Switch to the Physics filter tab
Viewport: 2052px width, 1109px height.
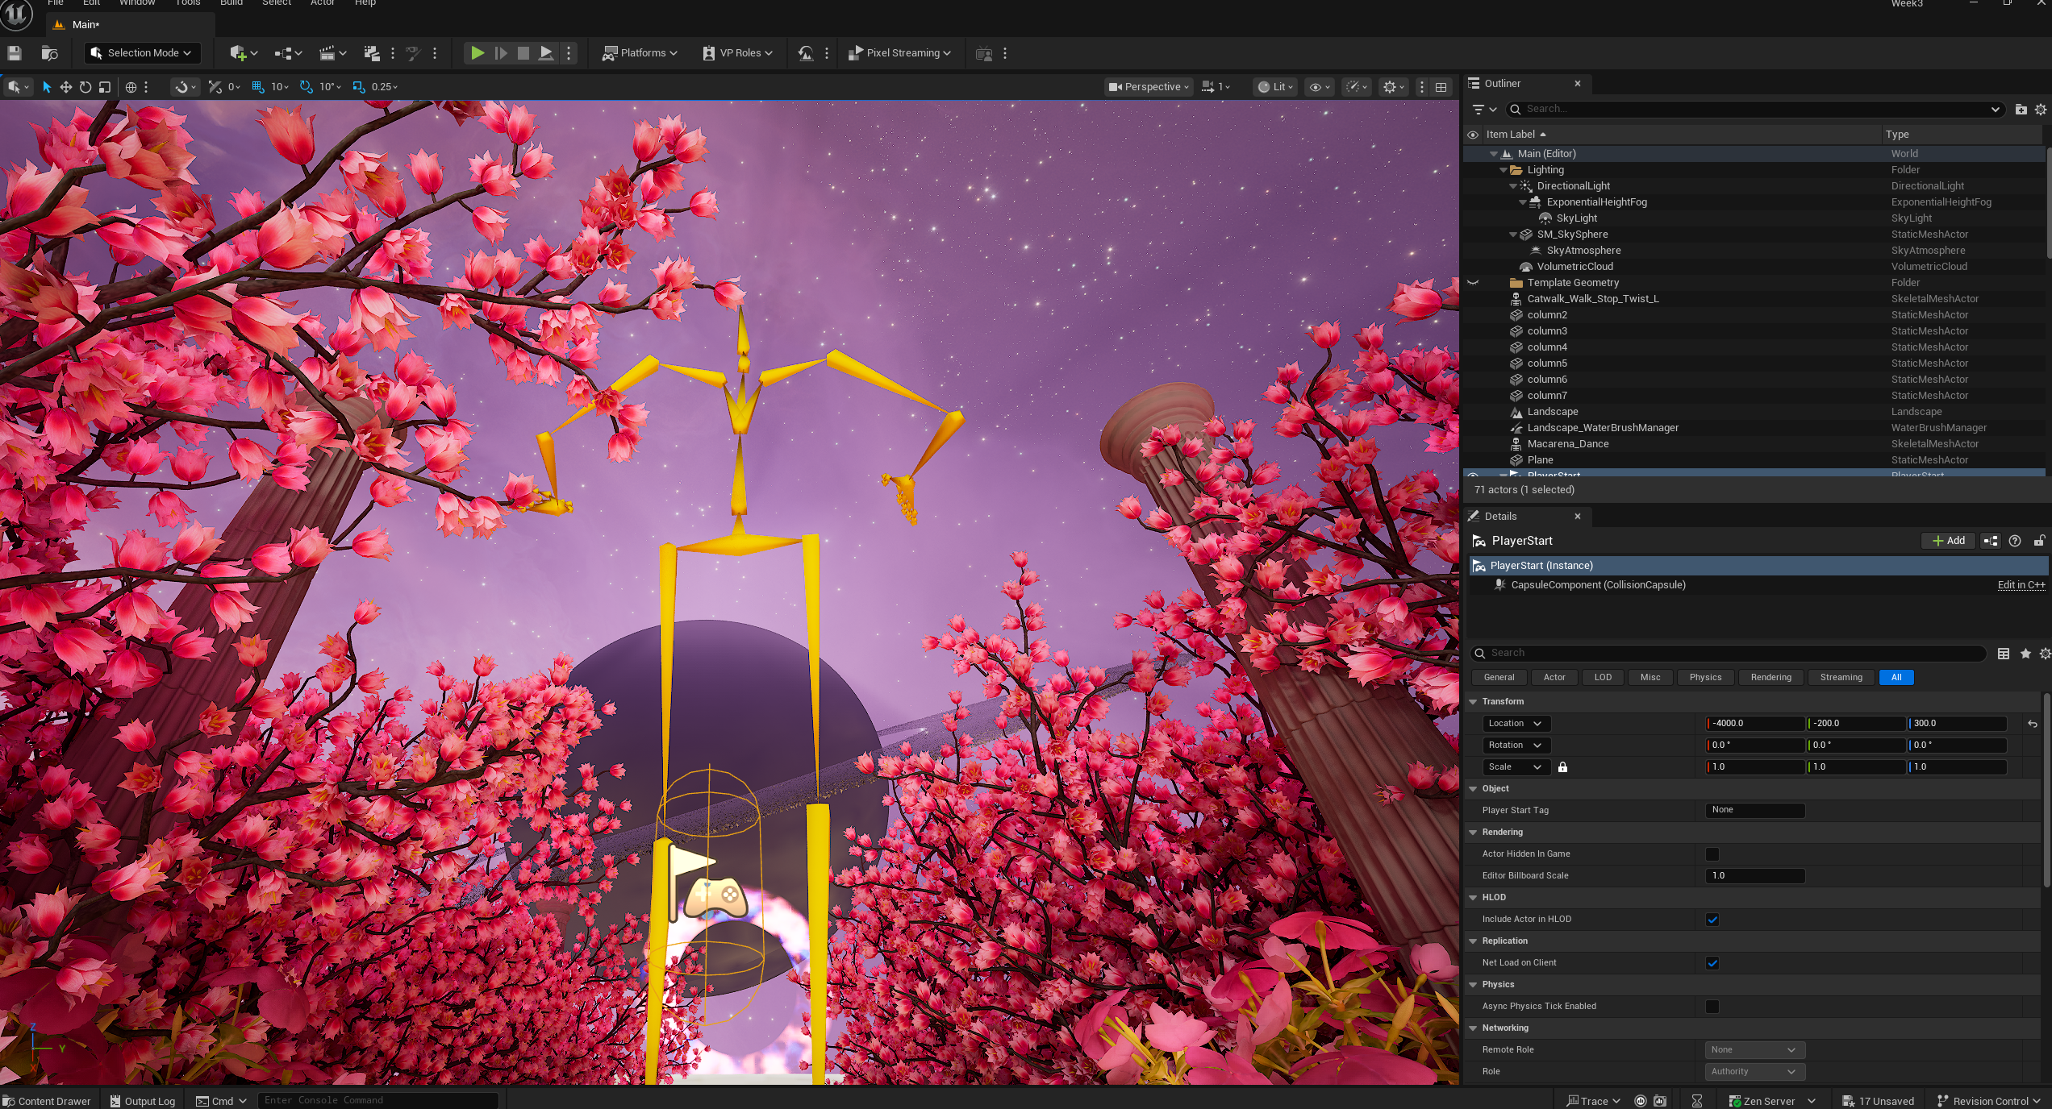pos(1705,678)
